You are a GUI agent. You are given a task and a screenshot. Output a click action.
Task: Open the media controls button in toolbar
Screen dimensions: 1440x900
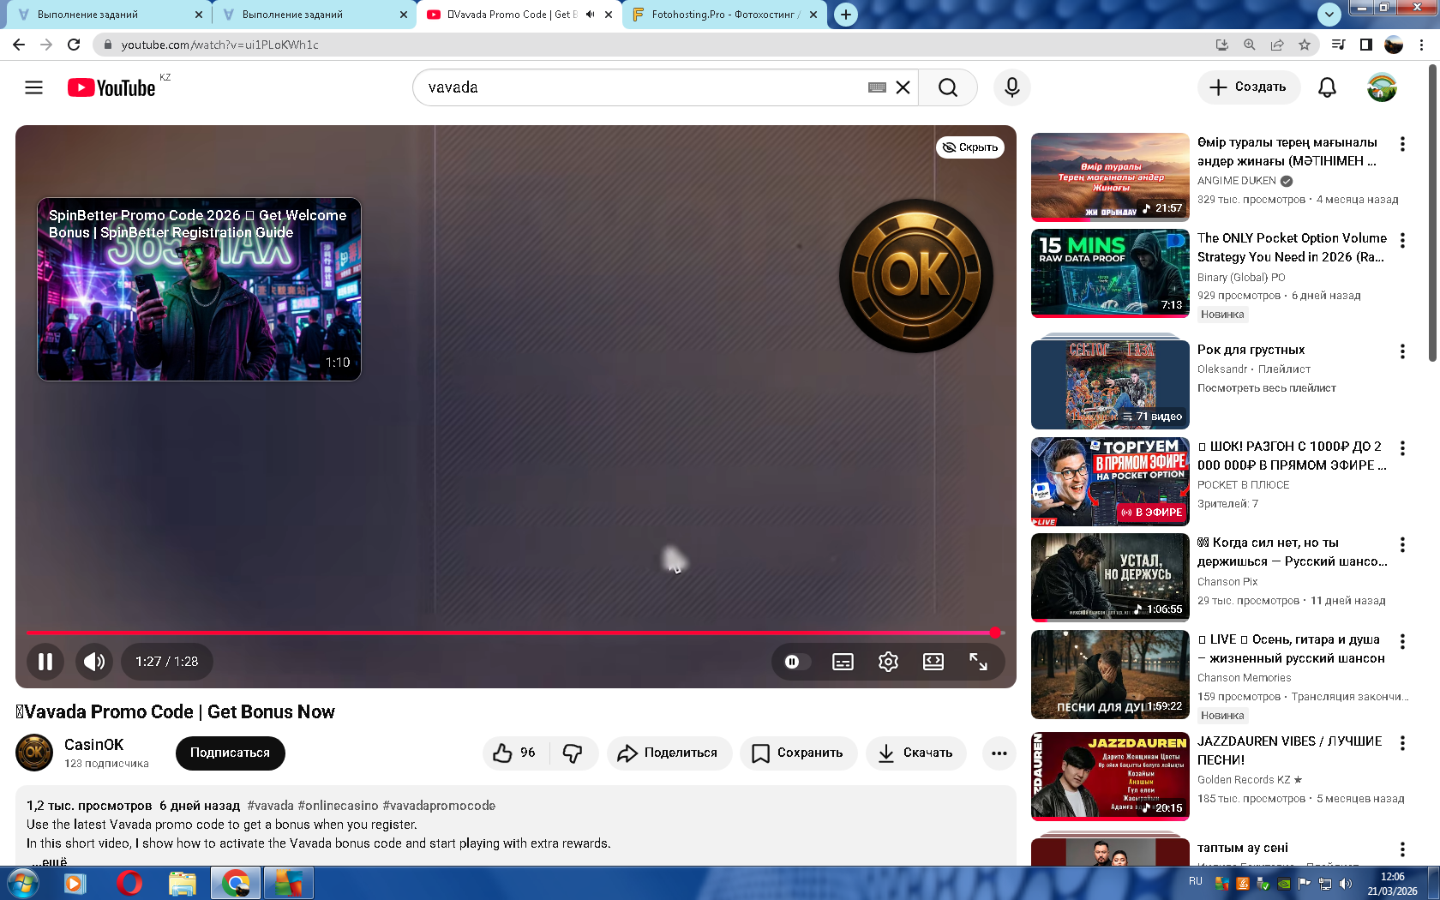coord(1338,45)
